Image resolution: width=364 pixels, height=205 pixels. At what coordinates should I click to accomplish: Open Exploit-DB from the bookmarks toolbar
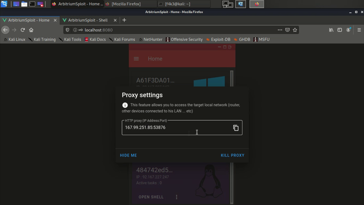pyautogui.click(x=221, y=39)
